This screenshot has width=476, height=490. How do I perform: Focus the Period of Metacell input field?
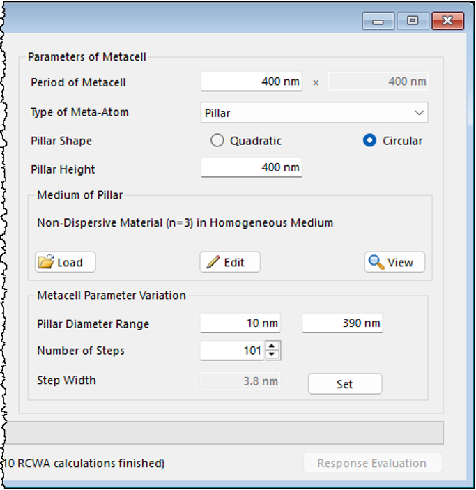(x=252, y=82)
